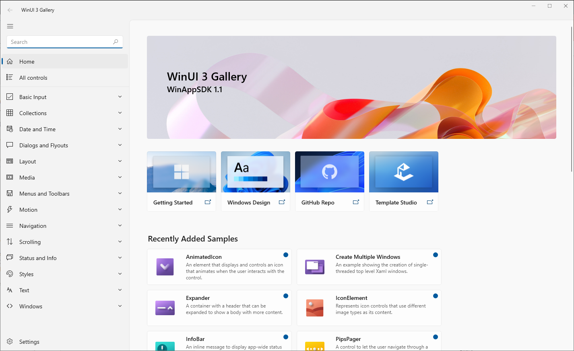Expand the Basic Input chevron
The width and height of the screenshot is (574, 351).
[120, 97]
